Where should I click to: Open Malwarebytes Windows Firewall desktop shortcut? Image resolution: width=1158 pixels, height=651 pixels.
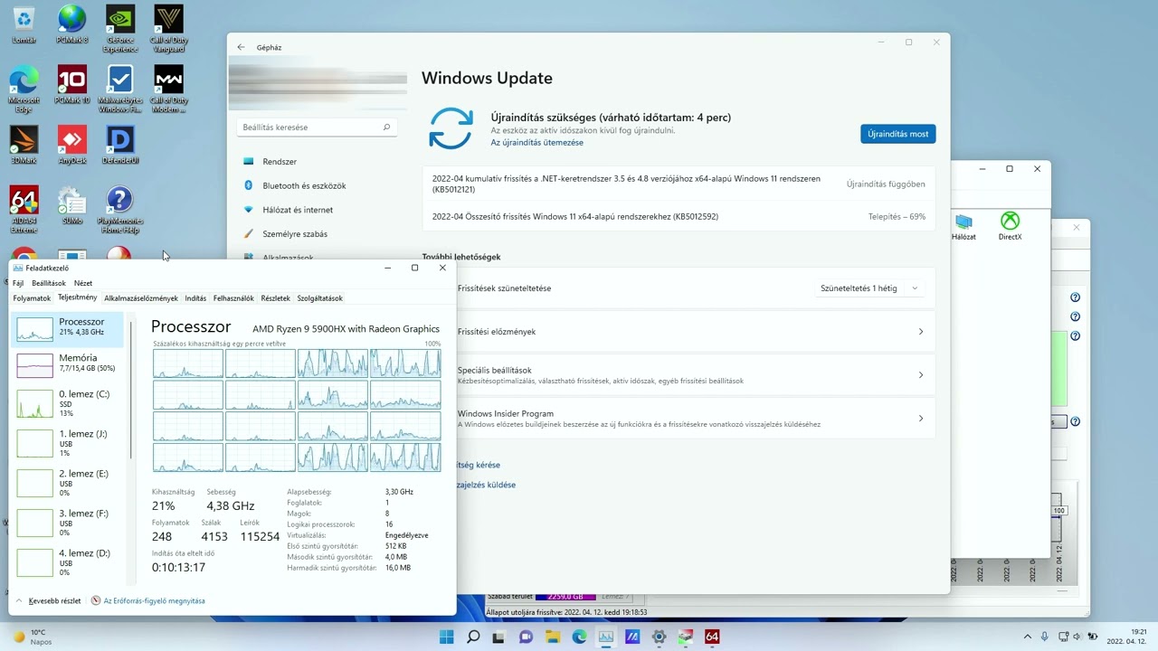(x=120, y=90)
